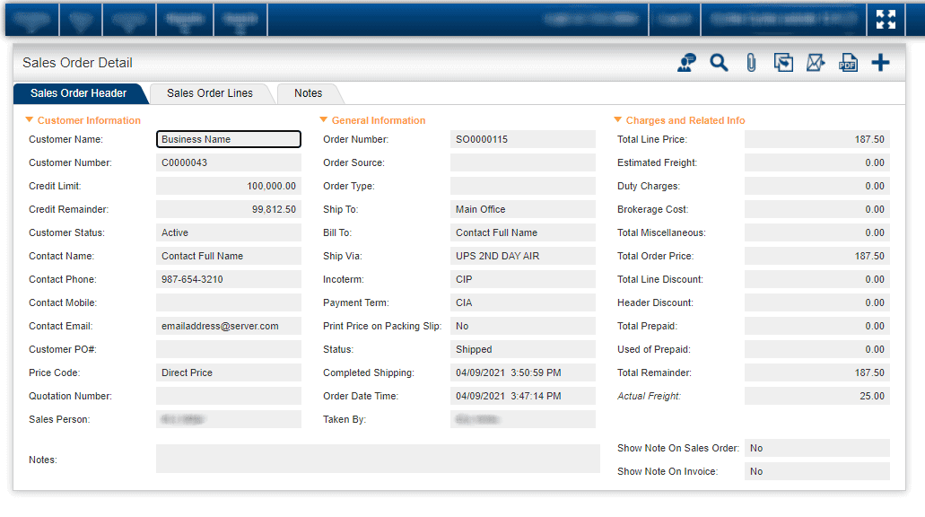Click the magnifying glass search icon
This screenshot has width=925, height=517.
point(719,63)
